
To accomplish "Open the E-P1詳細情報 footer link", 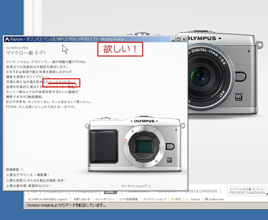I will click(129, 199).
